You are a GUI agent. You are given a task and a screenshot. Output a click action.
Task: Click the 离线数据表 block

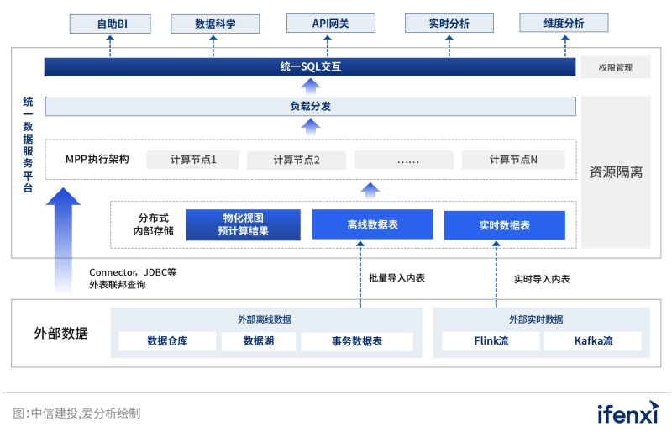click(x=372, y=224)
